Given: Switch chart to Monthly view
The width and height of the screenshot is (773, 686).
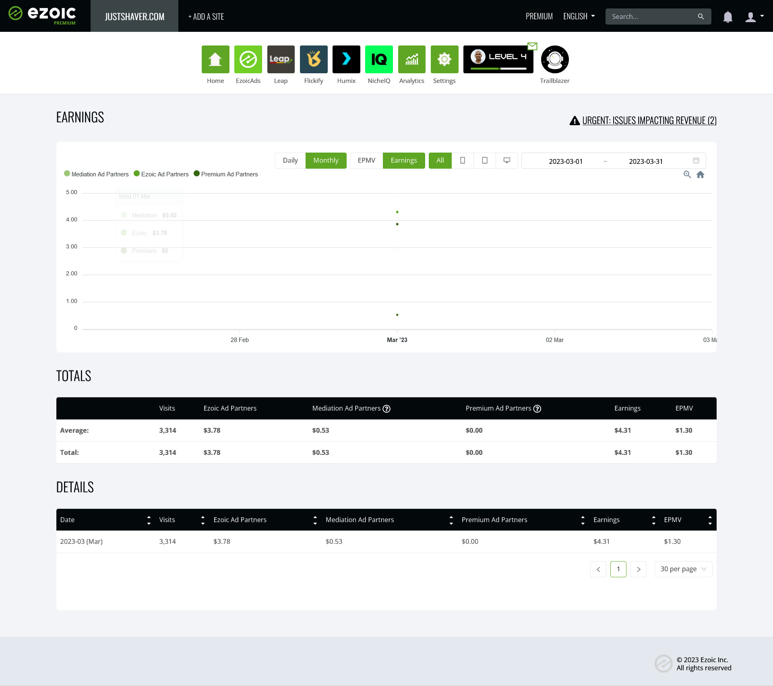Looking at the screenshot, I should tap(326, 160).
